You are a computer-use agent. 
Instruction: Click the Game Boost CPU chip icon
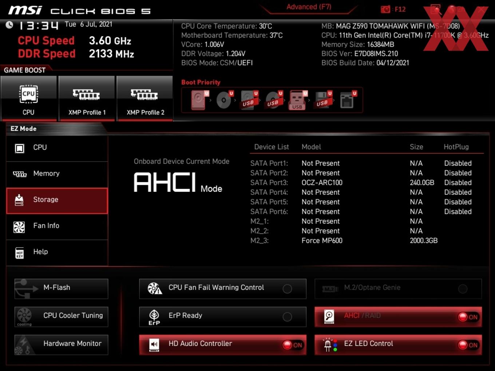coord(28,94)
